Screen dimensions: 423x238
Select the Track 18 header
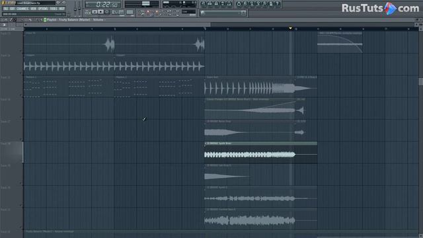pyautogui.click(x=12, y=153)
